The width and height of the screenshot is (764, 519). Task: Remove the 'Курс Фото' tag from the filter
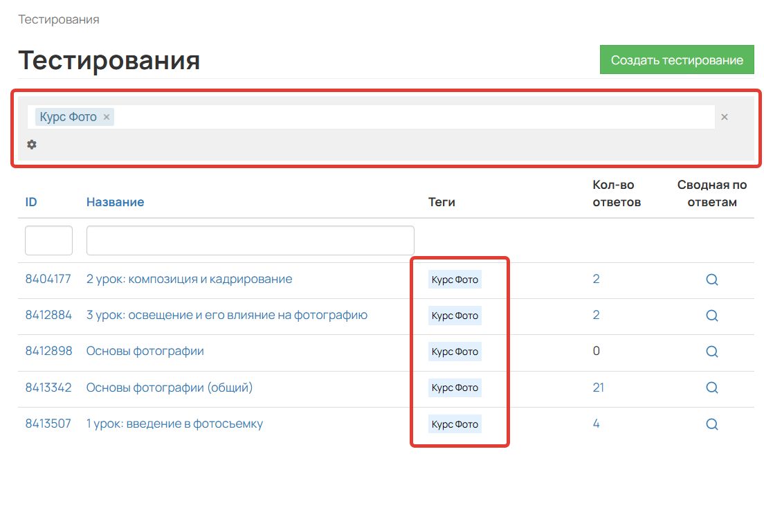pos(106,117)
